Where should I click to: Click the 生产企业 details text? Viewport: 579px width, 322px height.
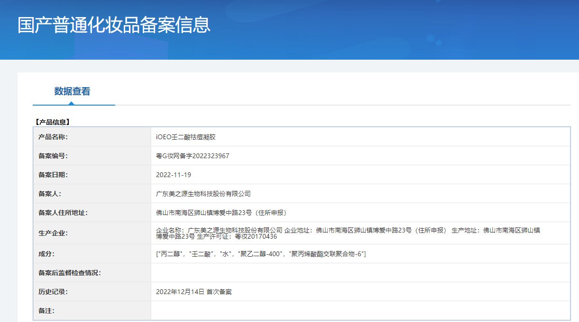click(x=349, y=233)
